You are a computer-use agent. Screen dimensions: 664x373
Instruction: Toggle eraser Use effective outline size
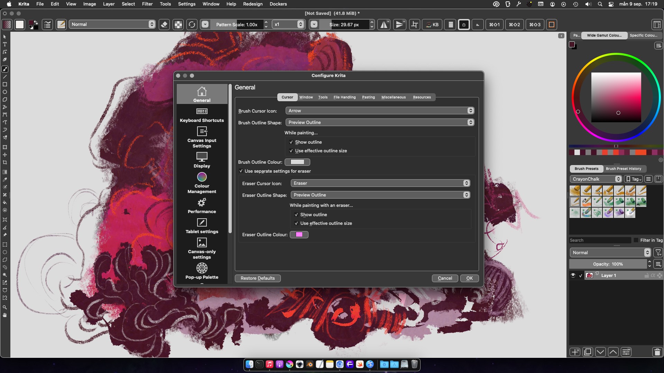tap(296, 223)
